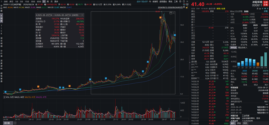The height and width of the screenshot is (125, 269).
Task: Open the 工具 menu
Action: click(x=176, y=1)
